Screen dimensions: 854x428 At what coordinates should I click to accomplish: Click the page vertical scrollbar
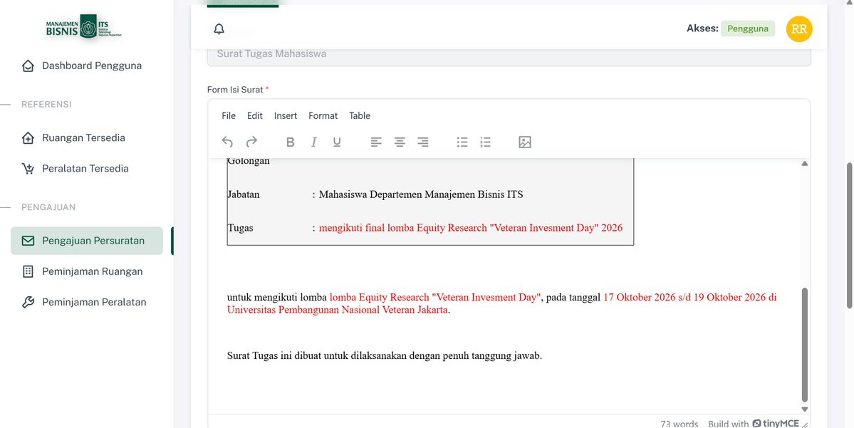point(849,235)
